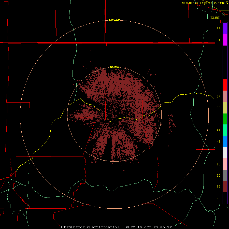Click the GR legend label

(x=218, y=96)
